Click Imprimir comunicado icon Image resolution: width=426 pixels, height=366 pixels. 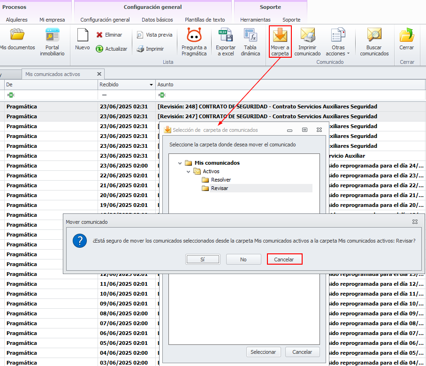coord(307,35)
